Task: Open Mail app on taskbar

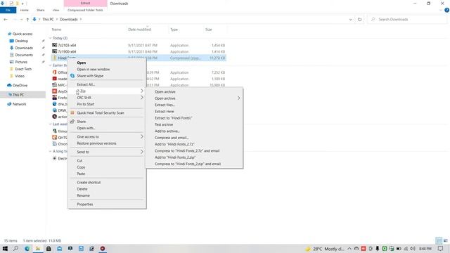Action: click(x=59, y=248)
